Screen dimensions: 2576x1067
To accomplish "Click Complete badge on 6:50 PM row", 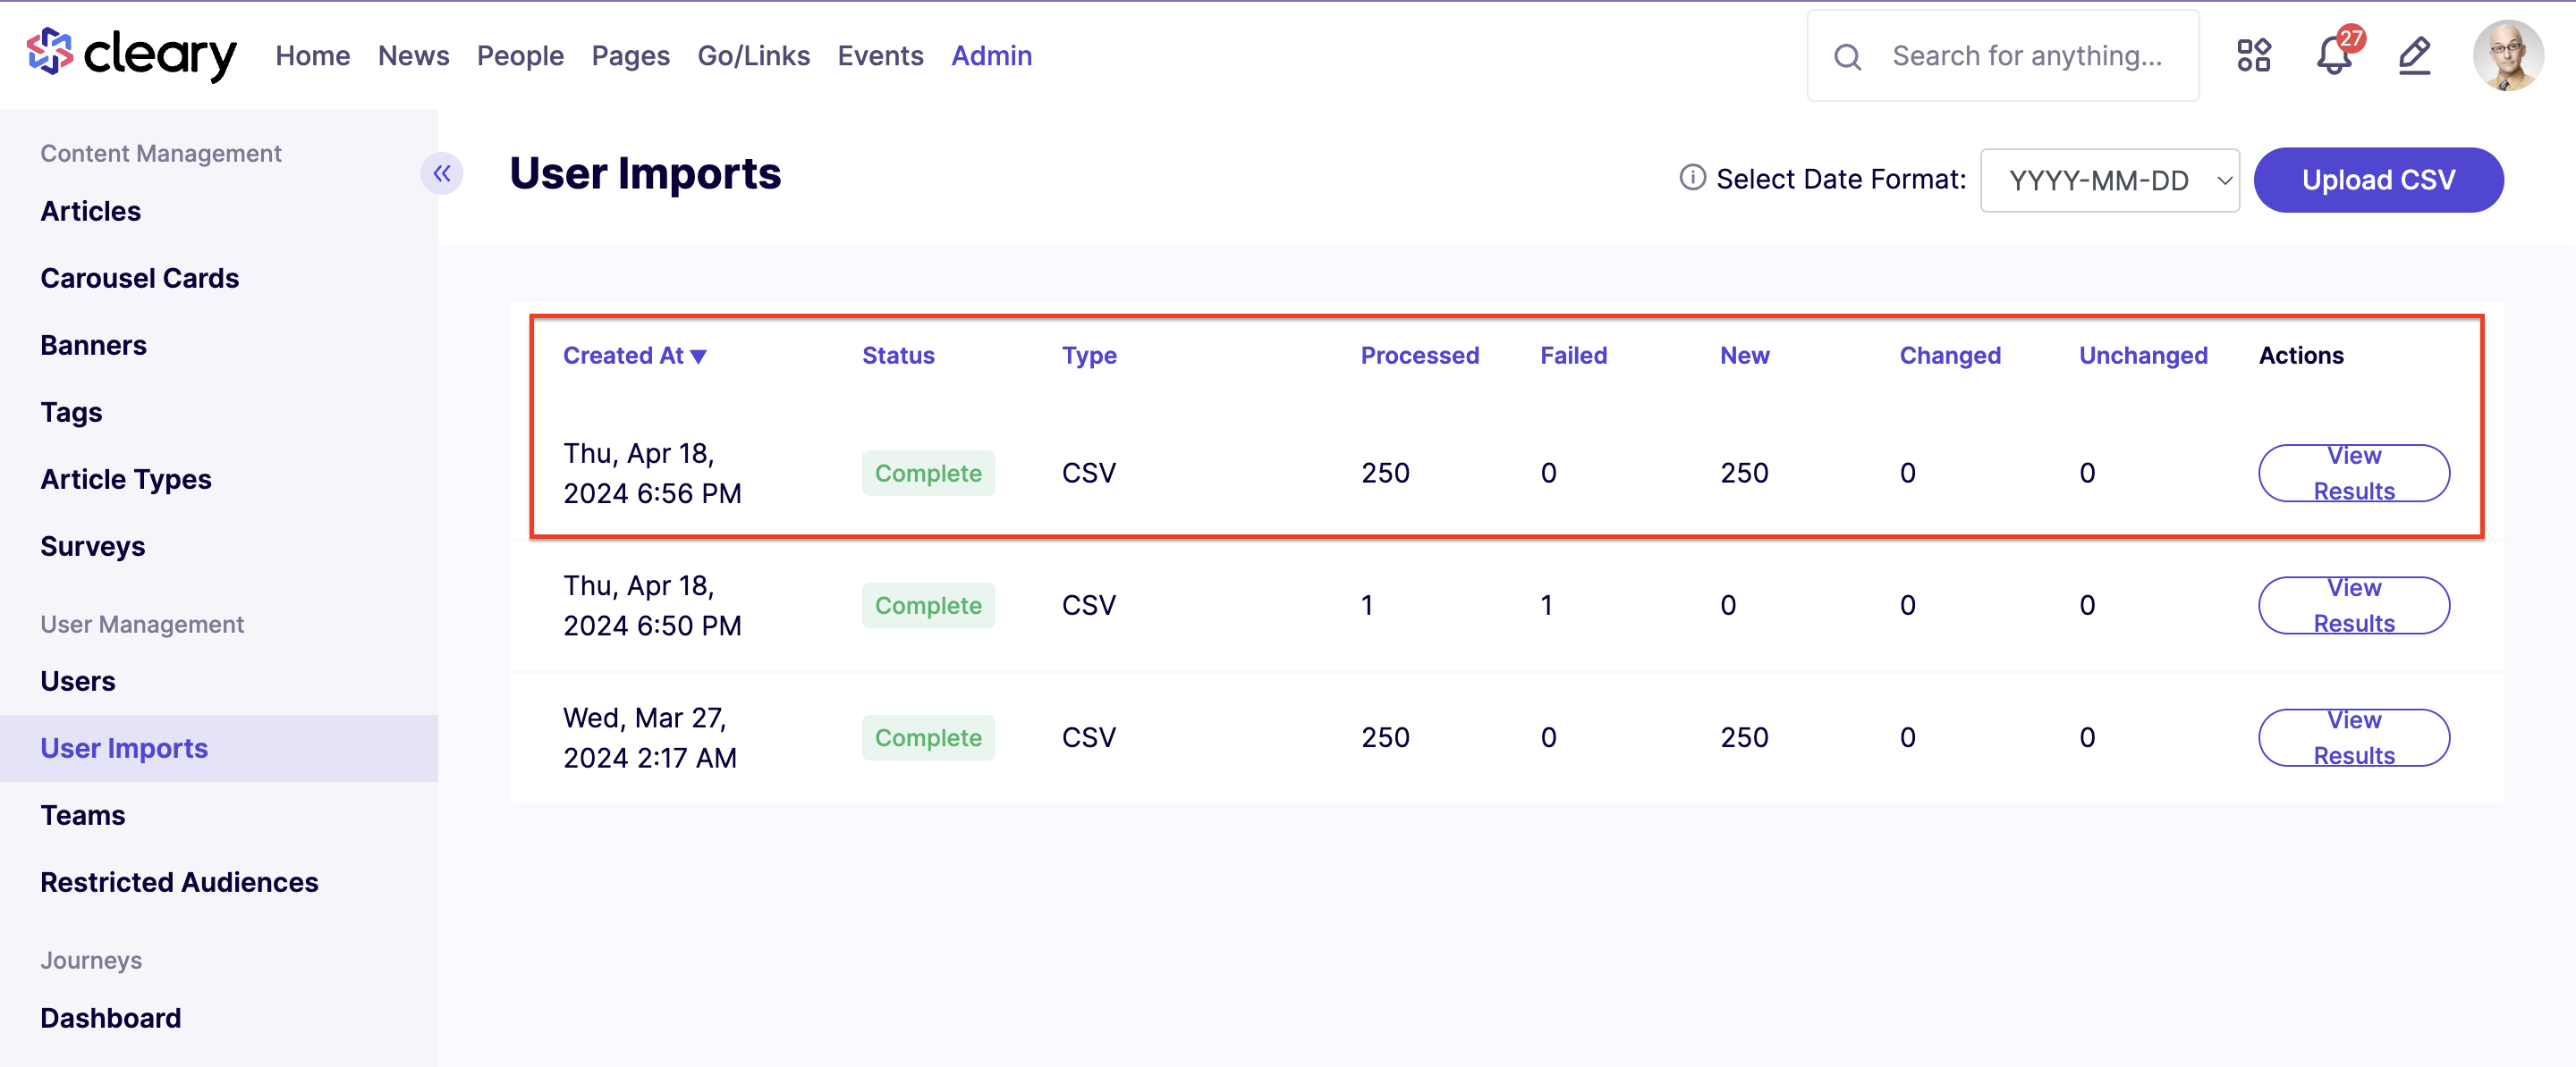I will click(x=928, y=605).
